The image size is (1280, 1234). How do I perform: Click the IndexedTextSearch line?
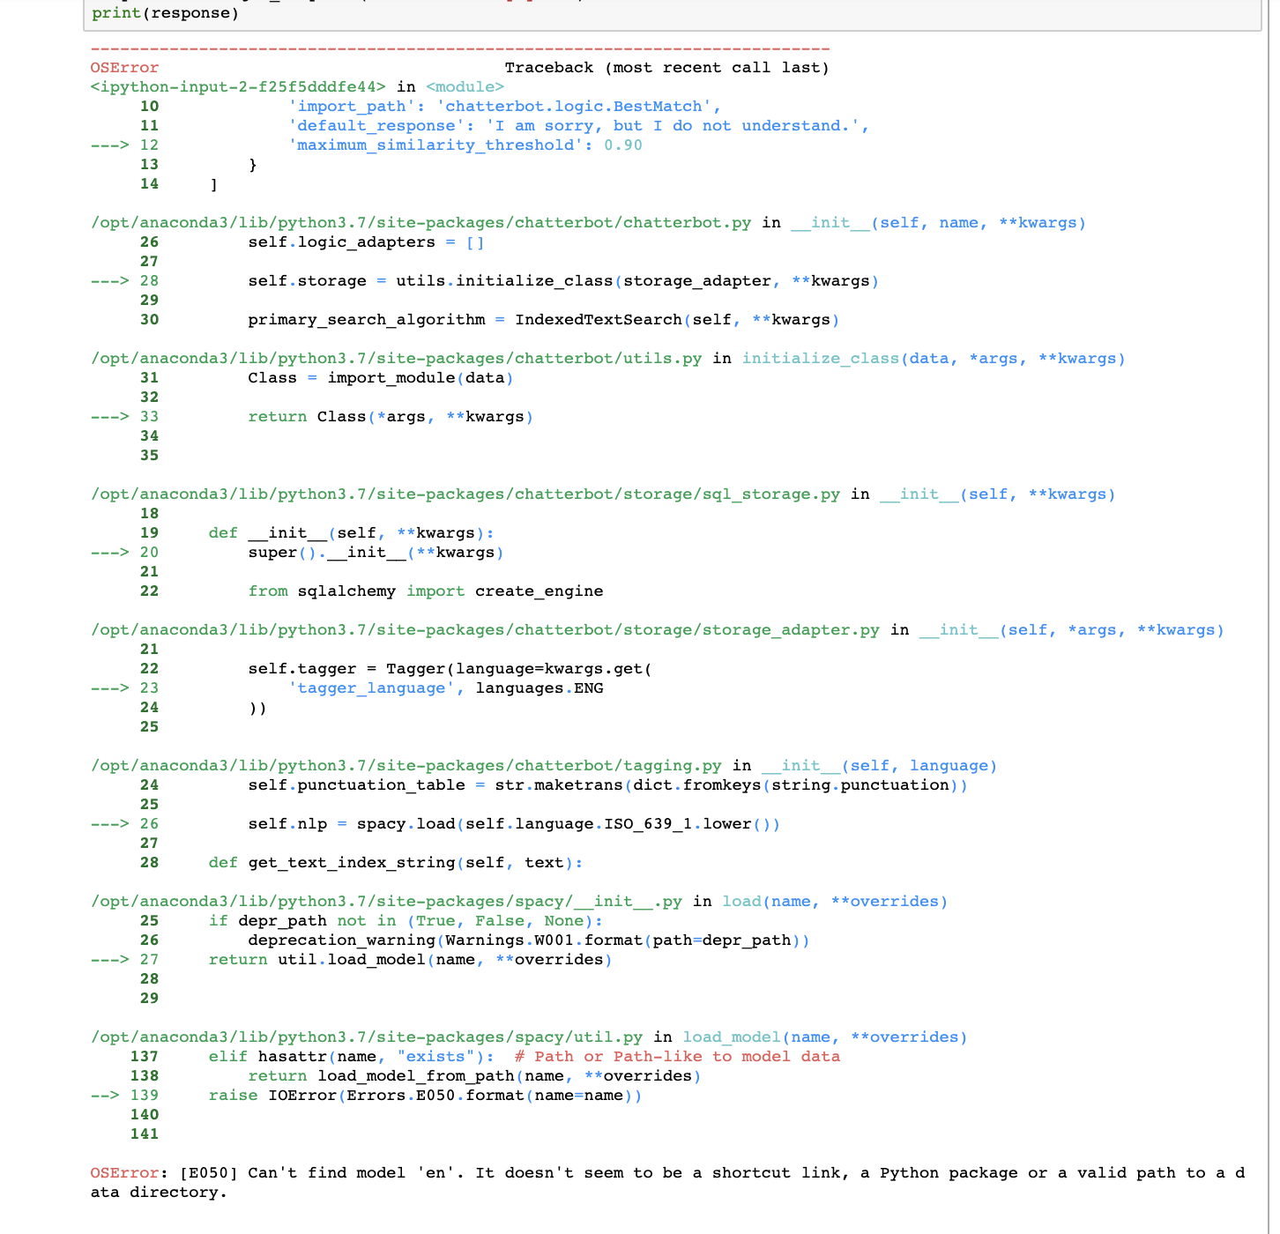tap(544, 320)
